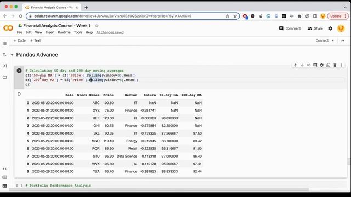Add a new Text cell

[35, 40]
